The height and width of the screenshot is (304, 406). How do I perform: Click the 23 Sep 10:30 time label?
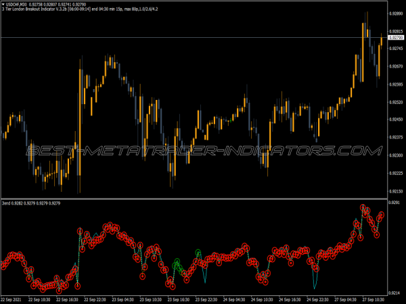point(150,300)
